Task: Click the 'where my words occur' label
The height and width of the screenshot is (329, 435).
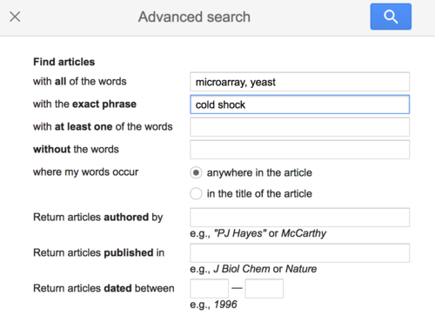Action: click(86, 172)
